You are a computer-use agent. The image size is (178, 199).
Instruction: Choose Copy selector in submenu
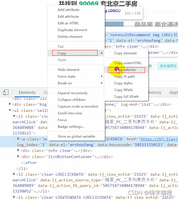coord(126,70)
